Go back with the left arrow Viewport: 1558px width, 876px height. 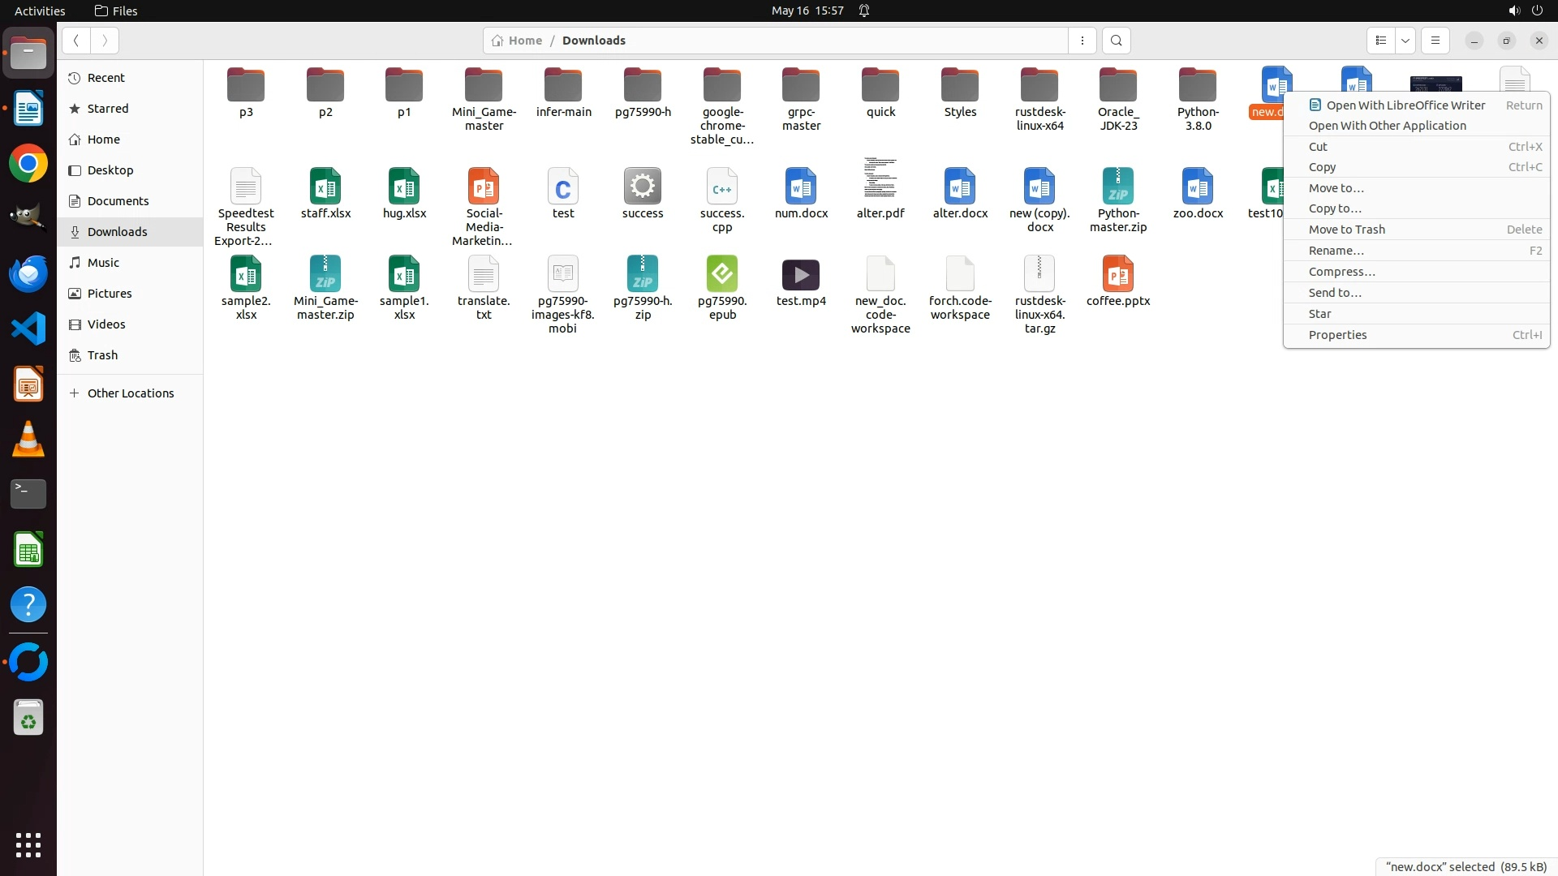coord(75,41)
